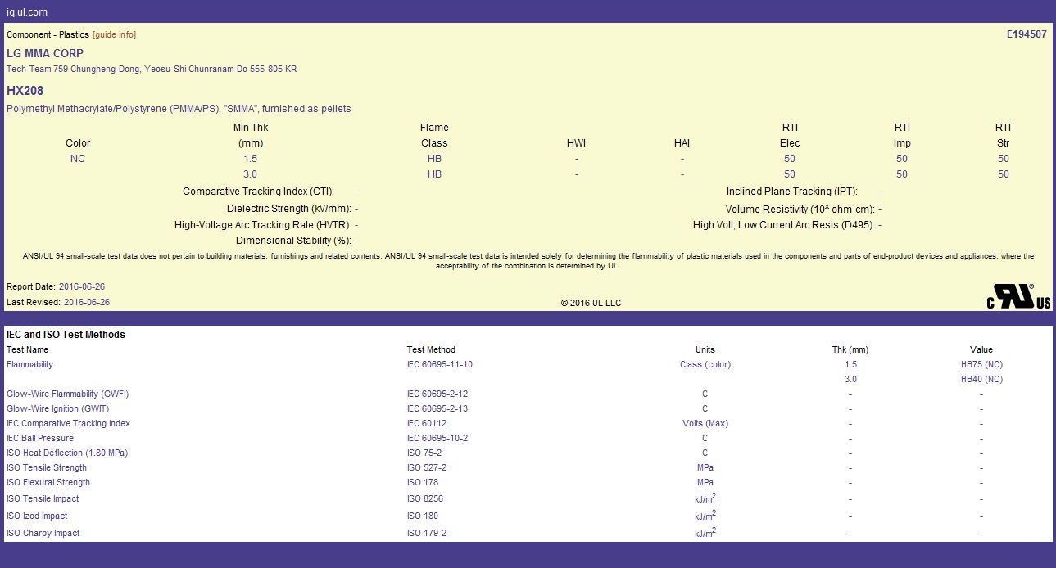
Task: Click the NC color cell
Action: click(x=78, y=158)
